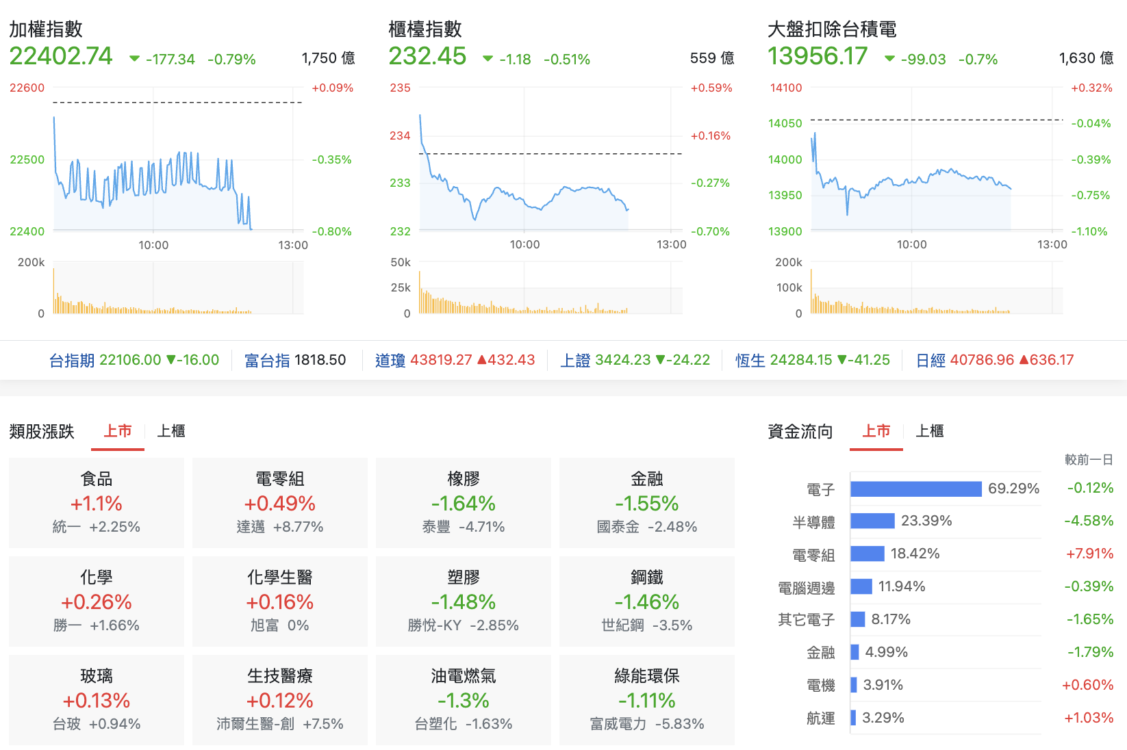
Task: Click the 半導體 23.39% fund flow bar
Action: pyautogui.click(x=873, y=521)
